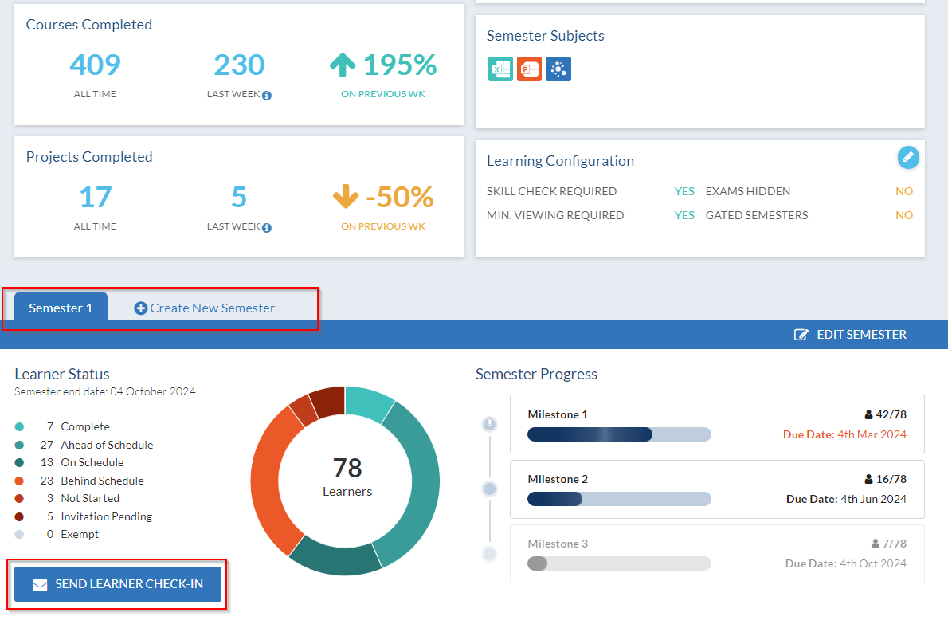Click the Milestone 2 progress bar
Viewport: 948px width, 632px height.
point(619,499)
